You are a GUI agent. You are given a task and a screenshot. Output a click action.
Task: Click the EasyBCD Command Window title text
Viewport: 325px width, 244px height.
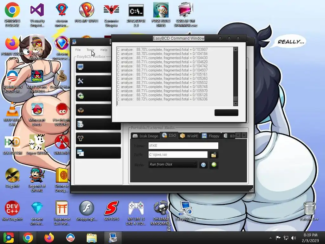[178, 38]
